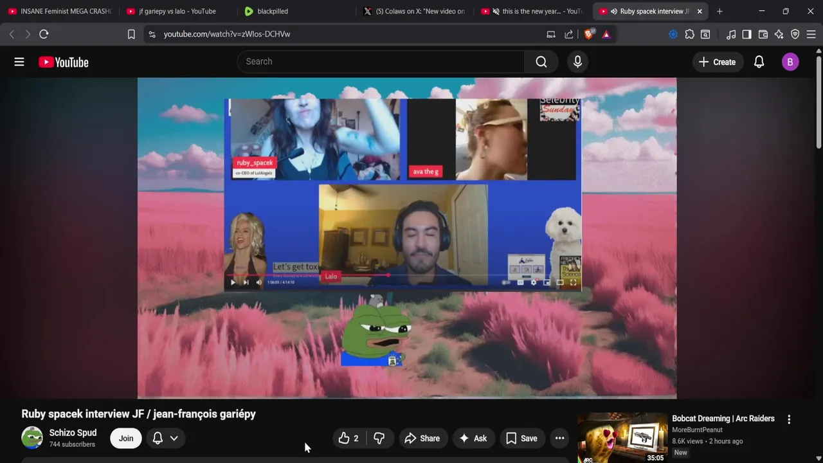Reload the page in the browser

point(44,34)
